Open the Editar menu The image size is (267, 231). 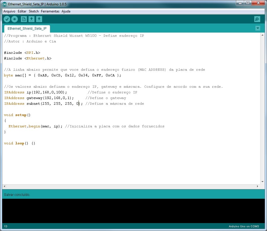[22, 11]
